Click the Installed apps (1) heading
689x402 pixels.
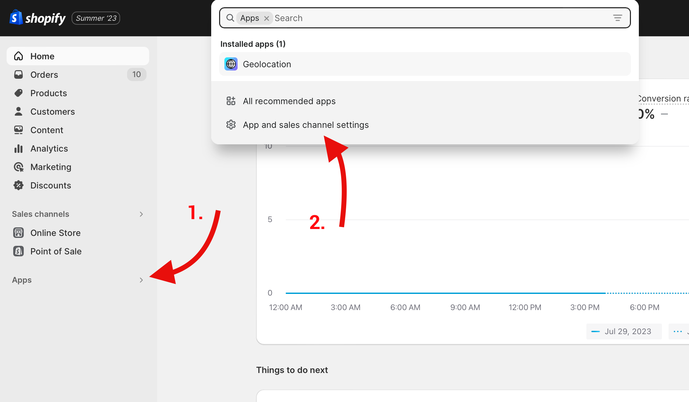point(253,44)
